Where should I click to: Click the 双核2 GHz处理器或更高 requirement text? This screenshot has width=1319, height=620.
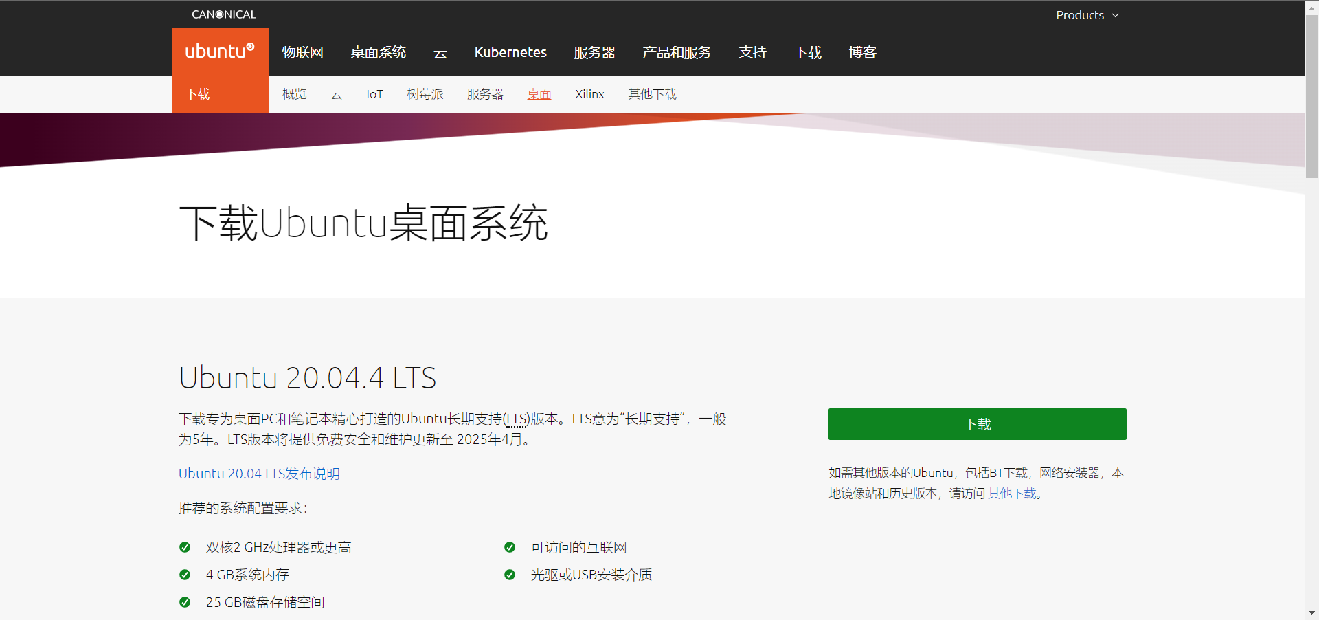point(278,547)
